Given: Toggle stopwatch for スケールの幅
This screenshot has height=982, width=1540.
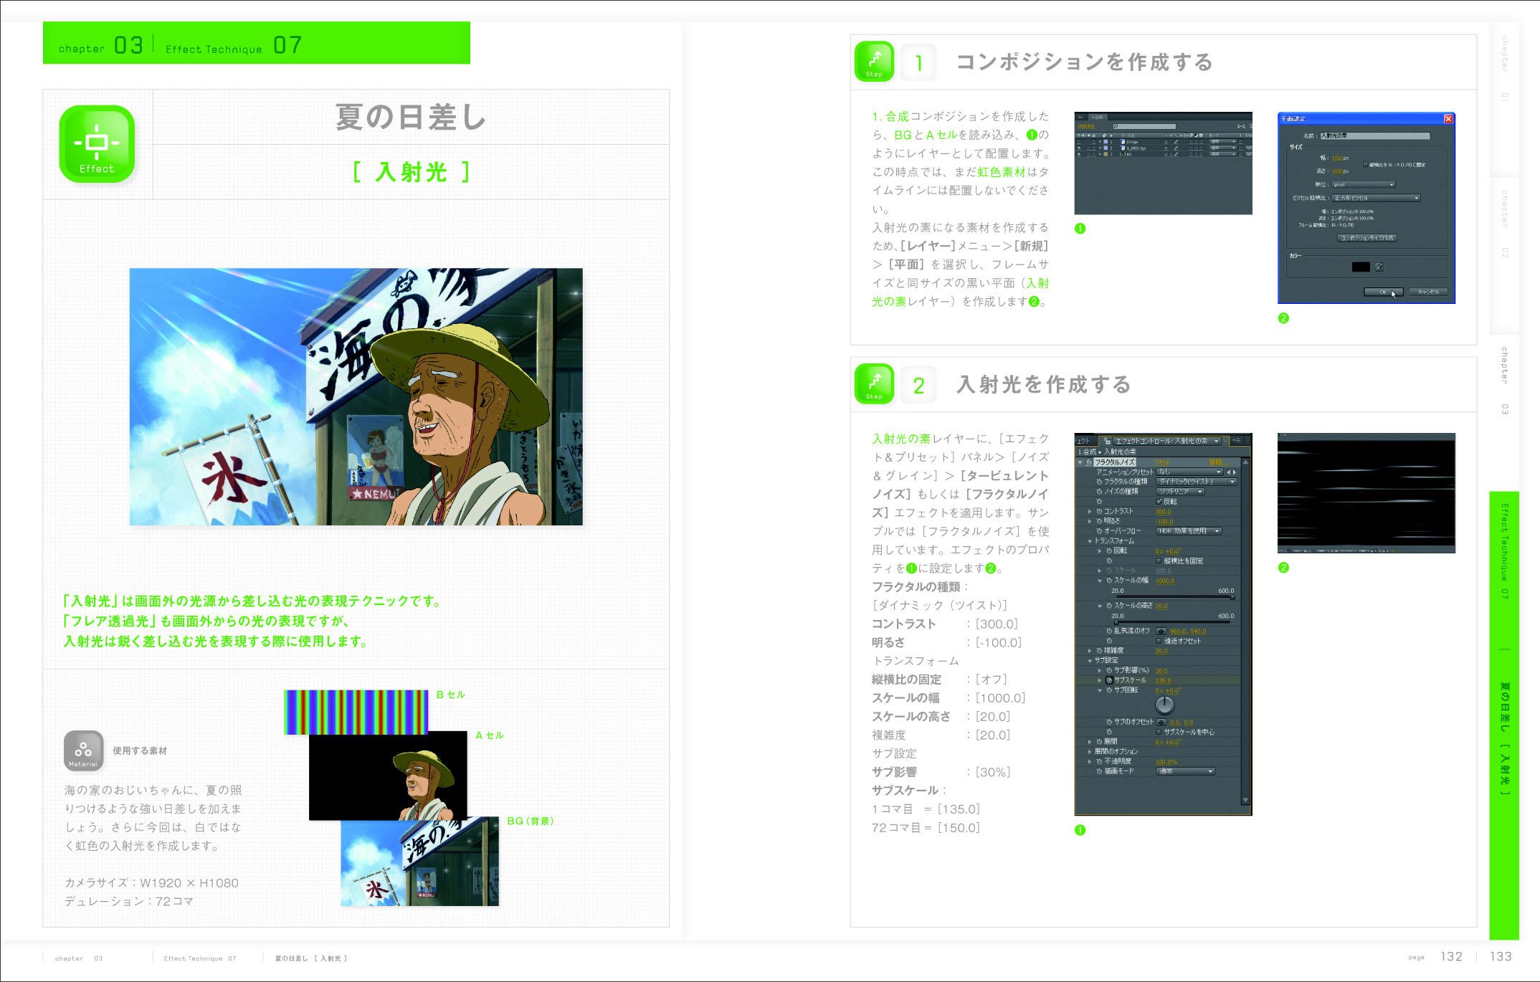Looking at the screenshot, I should [1109, 581].
